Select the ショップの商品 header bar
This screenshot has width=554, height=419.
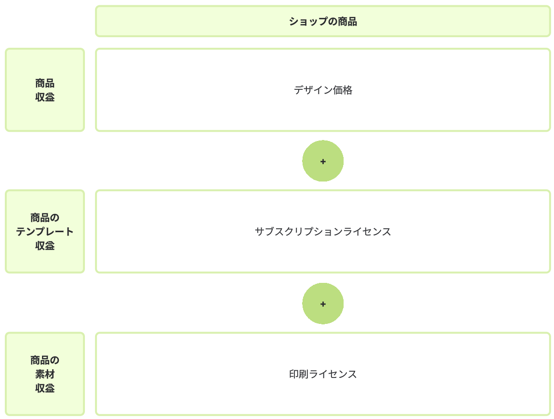point(323,21)
